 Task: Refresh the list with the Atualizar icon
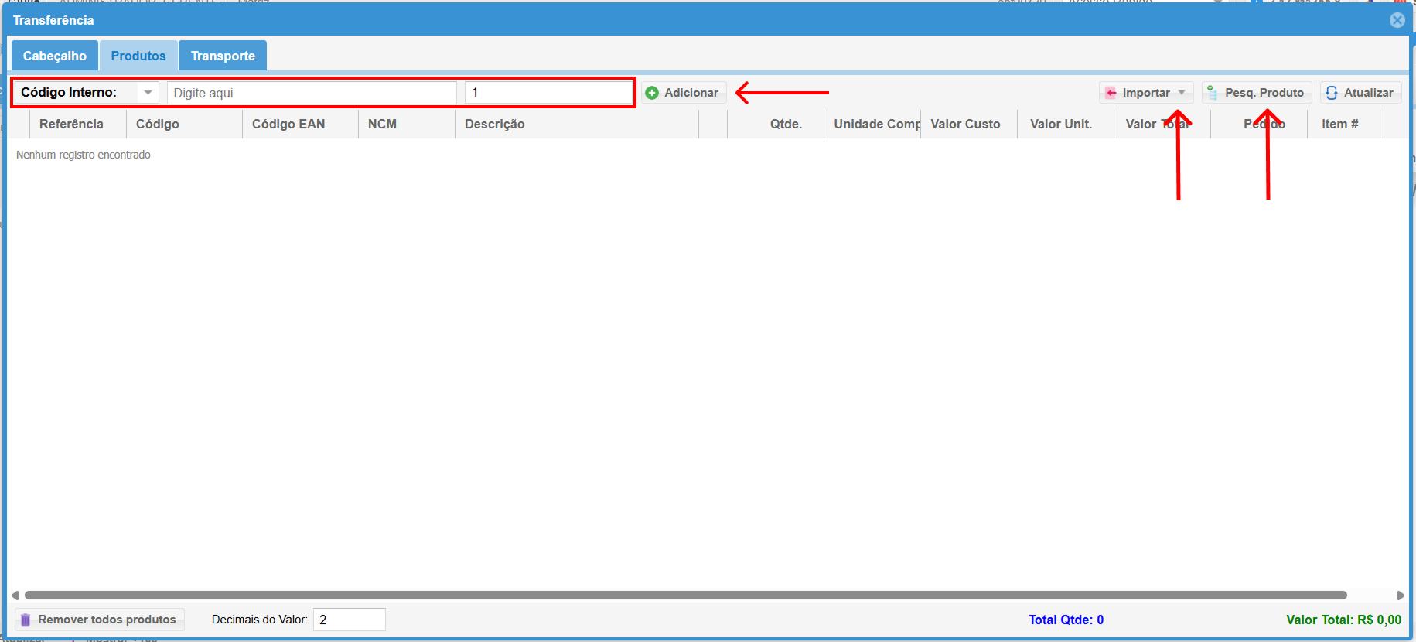[x=1332, y=93]
